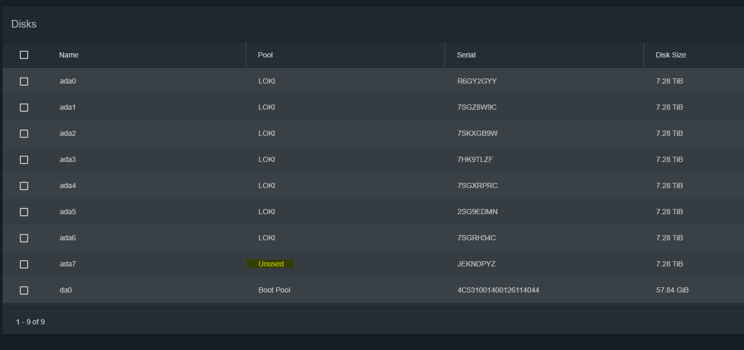Click the ada7 disk name
The width and height of the screenshot is (744, 350).
pos(68,264)
